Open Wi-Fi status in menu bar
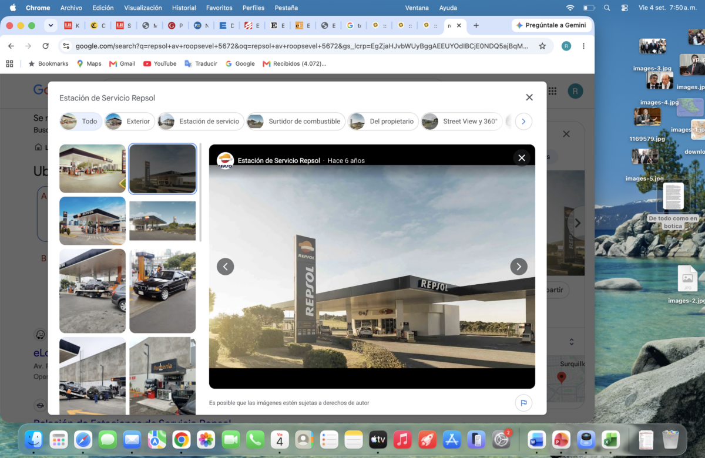 click(x=570, y=8)
